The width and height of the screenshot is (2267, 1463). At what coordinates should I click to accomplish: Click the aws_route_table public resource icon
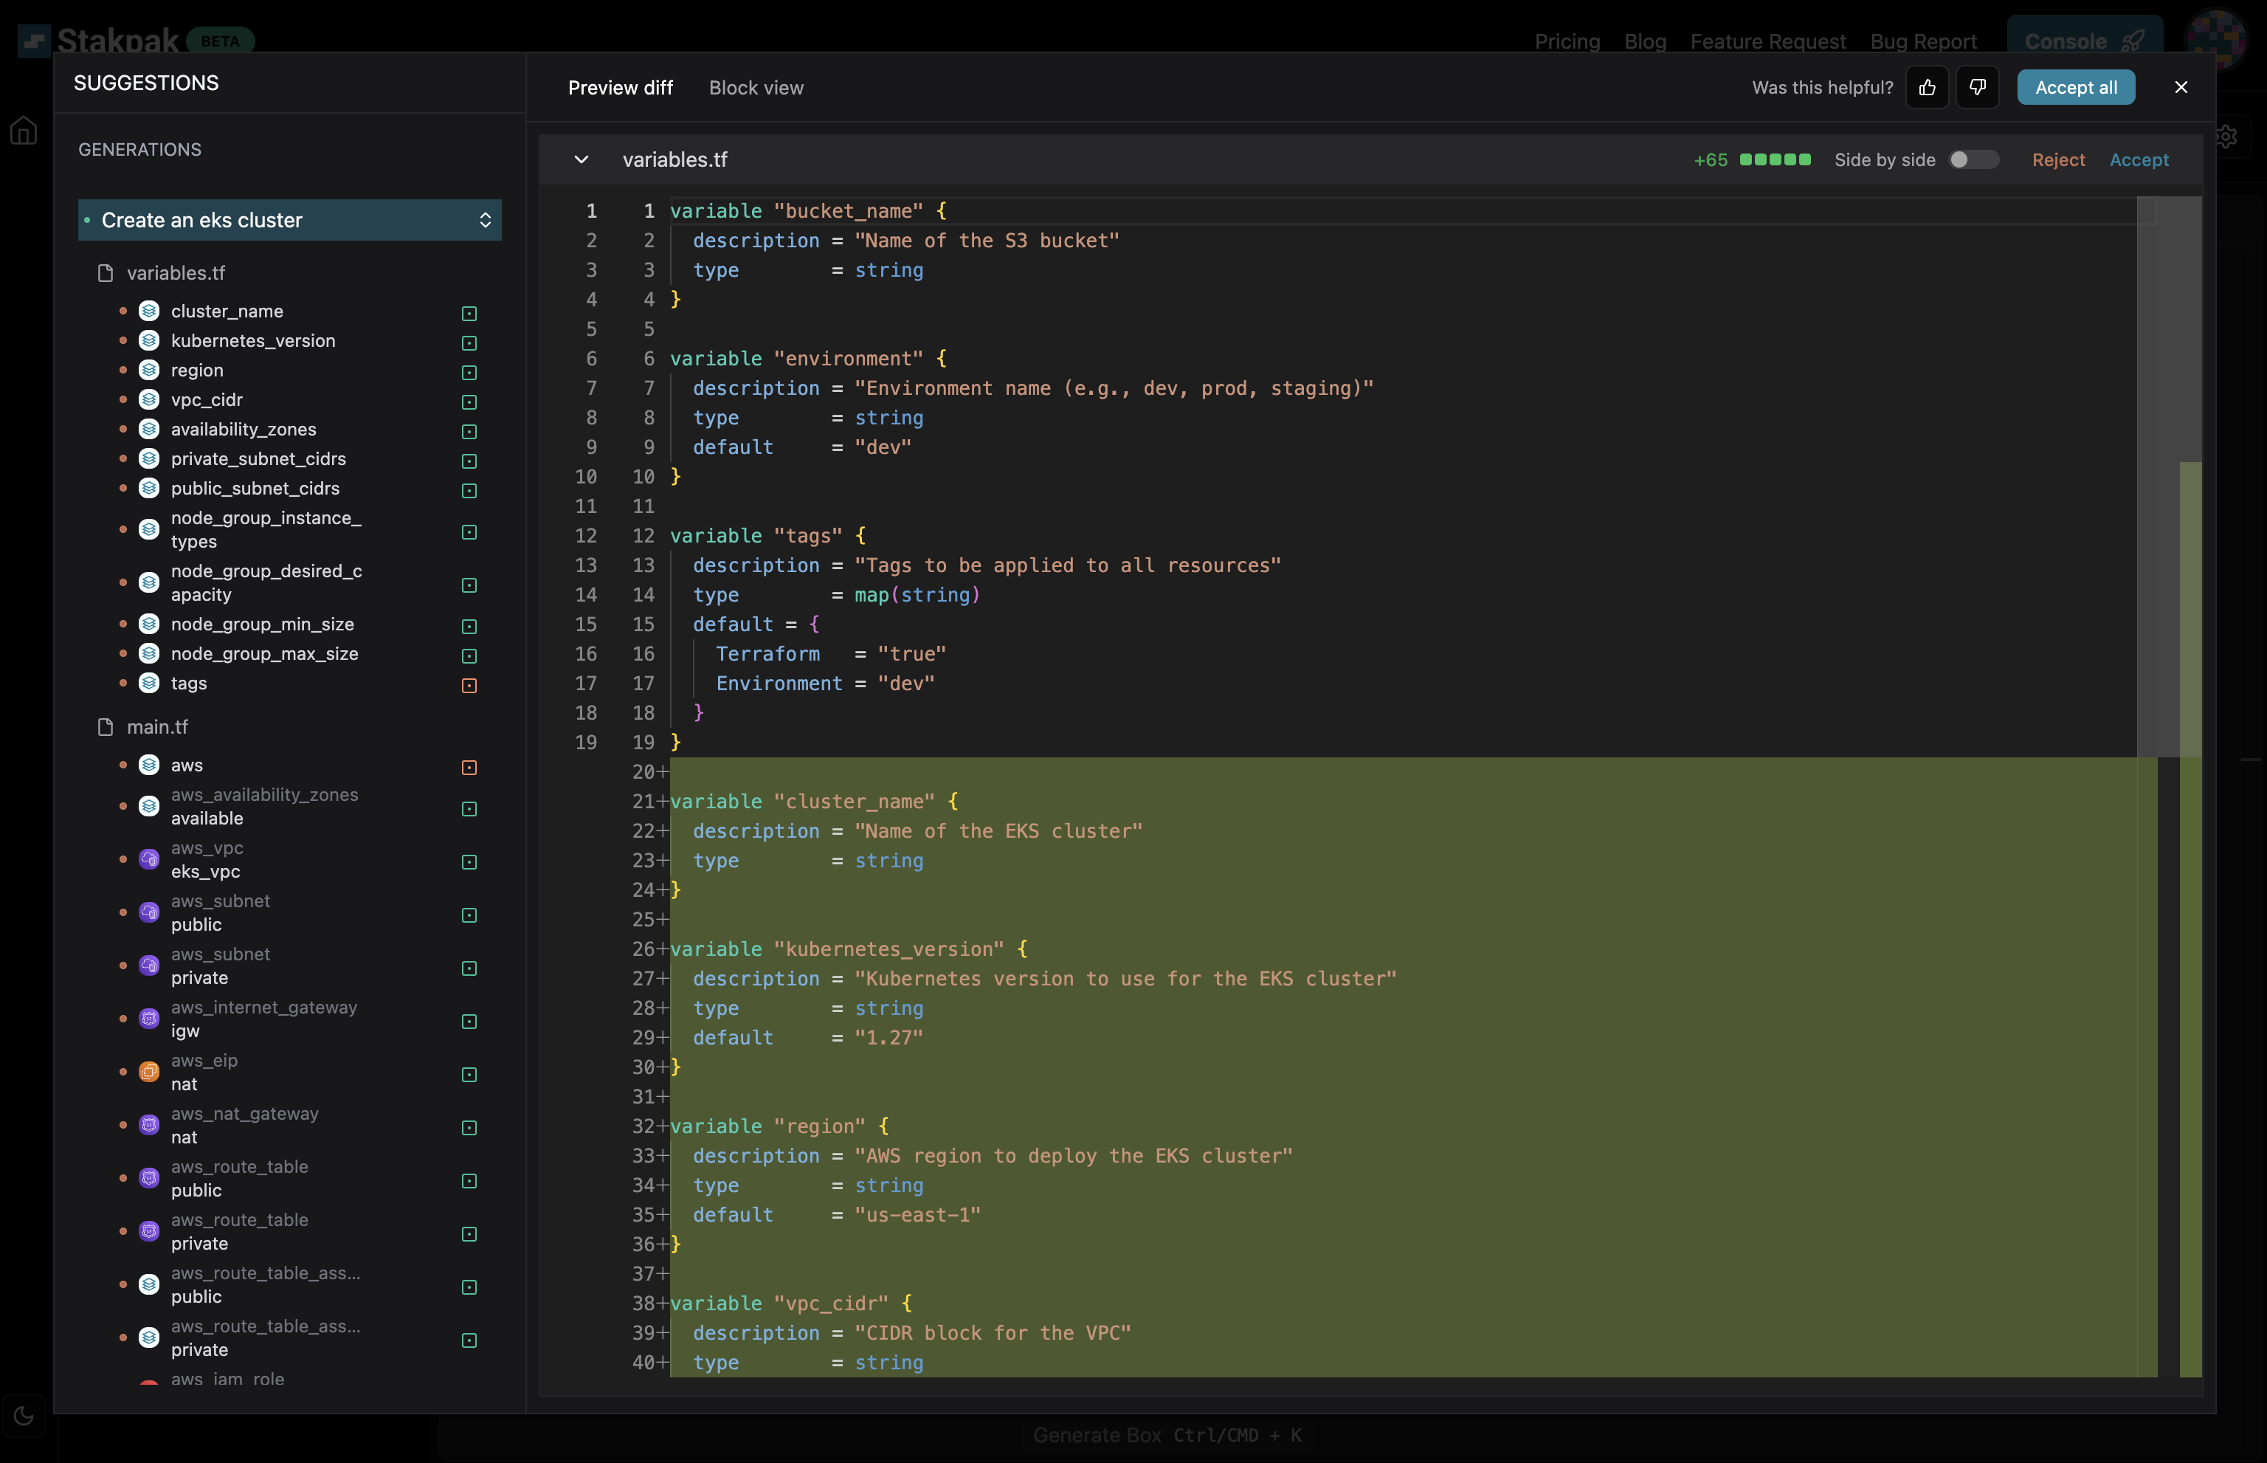pos(149,1178)
